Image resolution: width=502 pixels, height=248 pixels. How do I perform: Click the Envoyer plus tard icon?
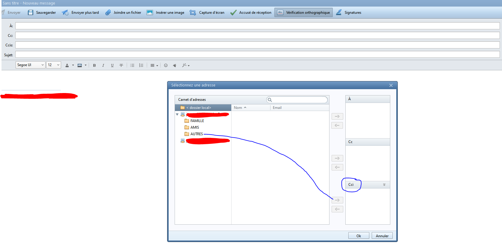pos(65,13)
